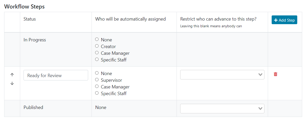Move Ready for Review step up
This screenshot has width=305, height=119.
pyautogui.click(x=12, y=75)
